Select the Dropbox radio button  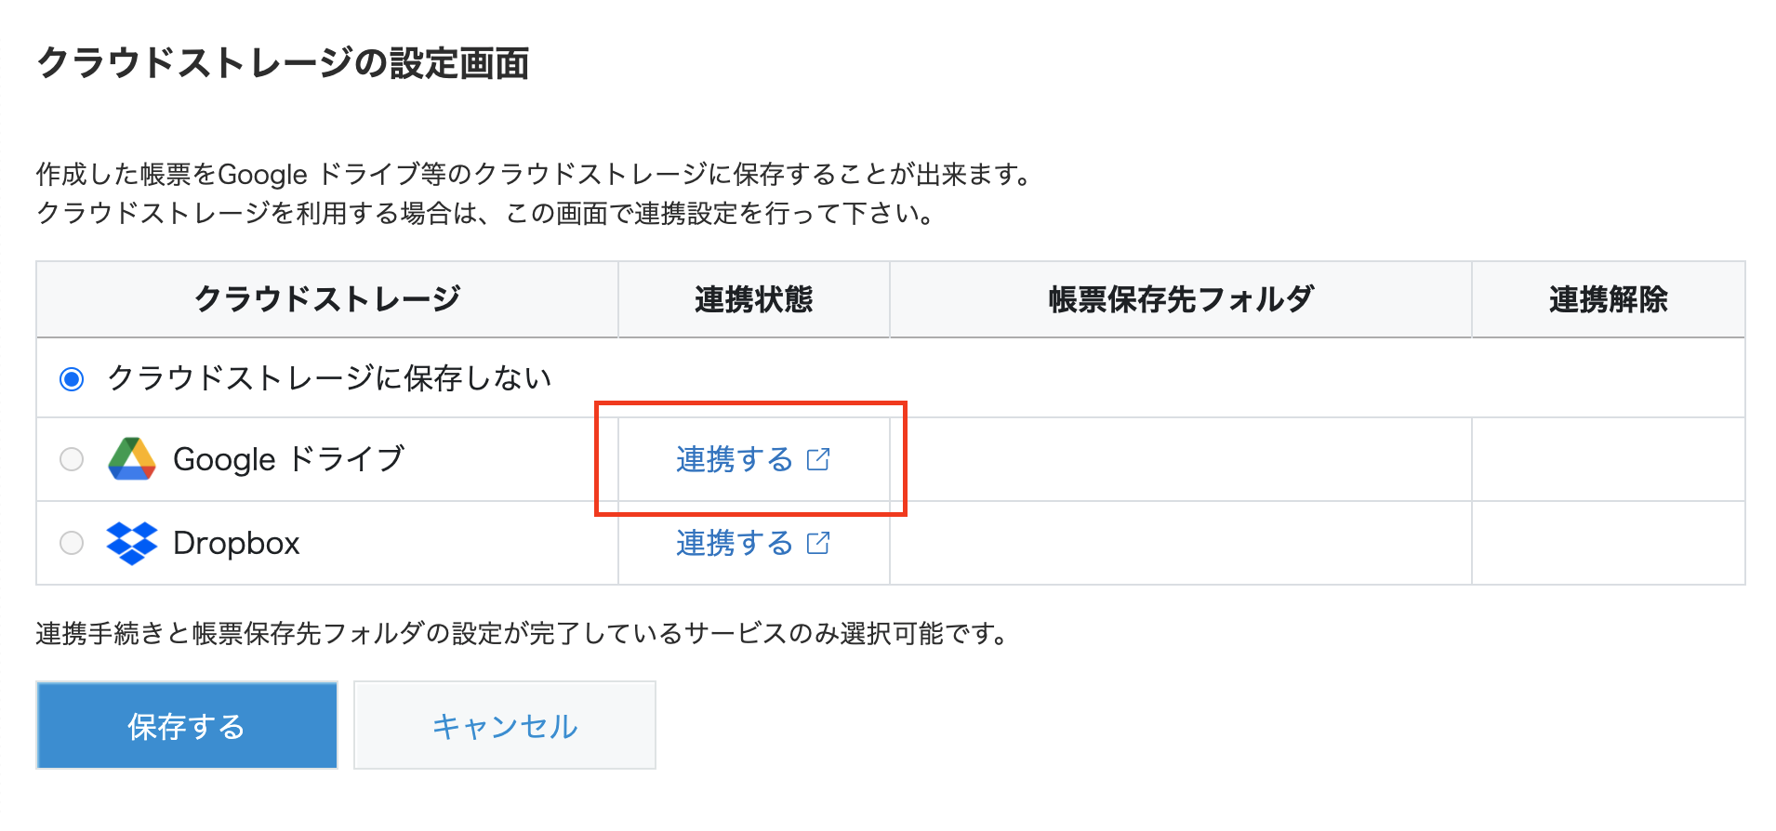pyautogui.click(x=71, y=543)
